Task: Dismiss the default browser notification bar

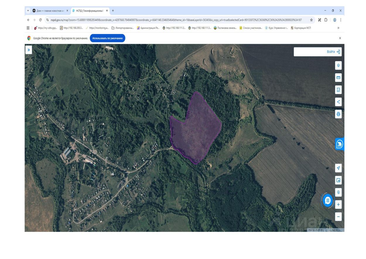Action: (x=340, y=38)
